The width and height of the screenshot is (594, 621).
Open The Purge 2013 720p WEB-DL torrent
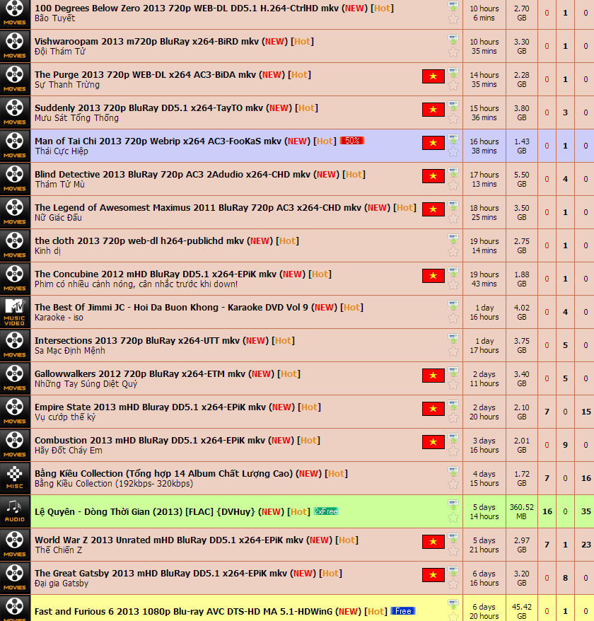click(145, 75)
